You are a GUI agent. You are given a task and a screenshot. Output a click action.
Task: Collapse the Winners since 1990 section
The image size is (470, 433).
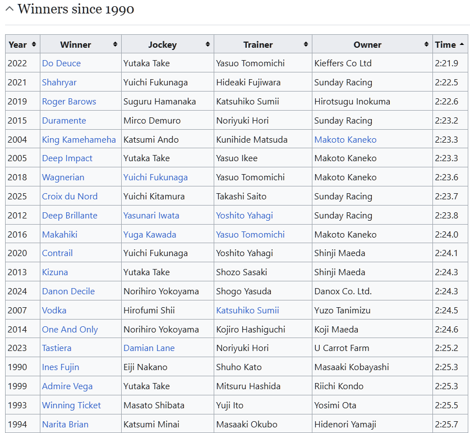[10, 10]
